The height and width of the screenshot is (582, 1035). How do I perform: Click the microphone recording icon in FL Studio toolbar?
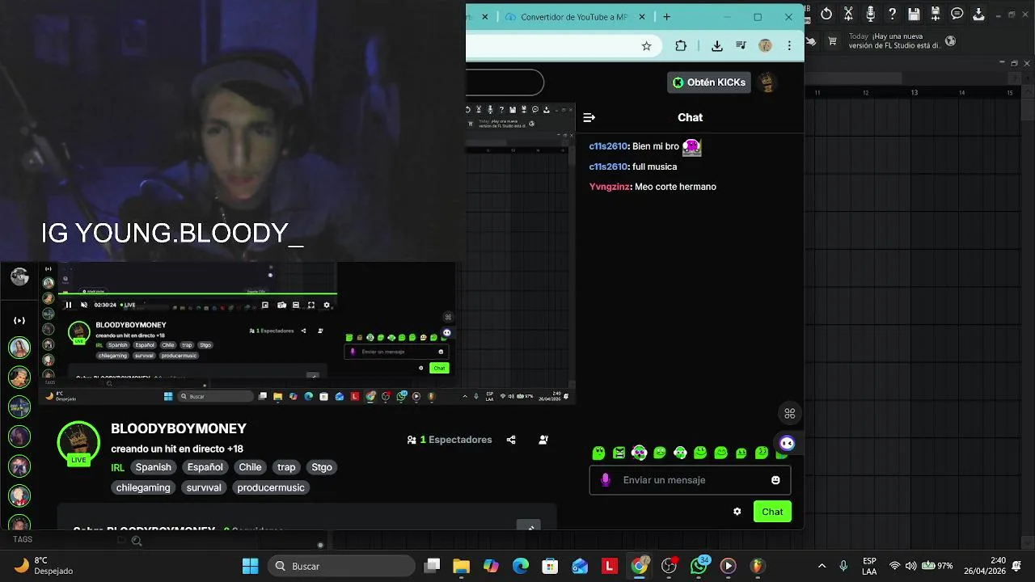pyautogui.click(x=870, y=14)
